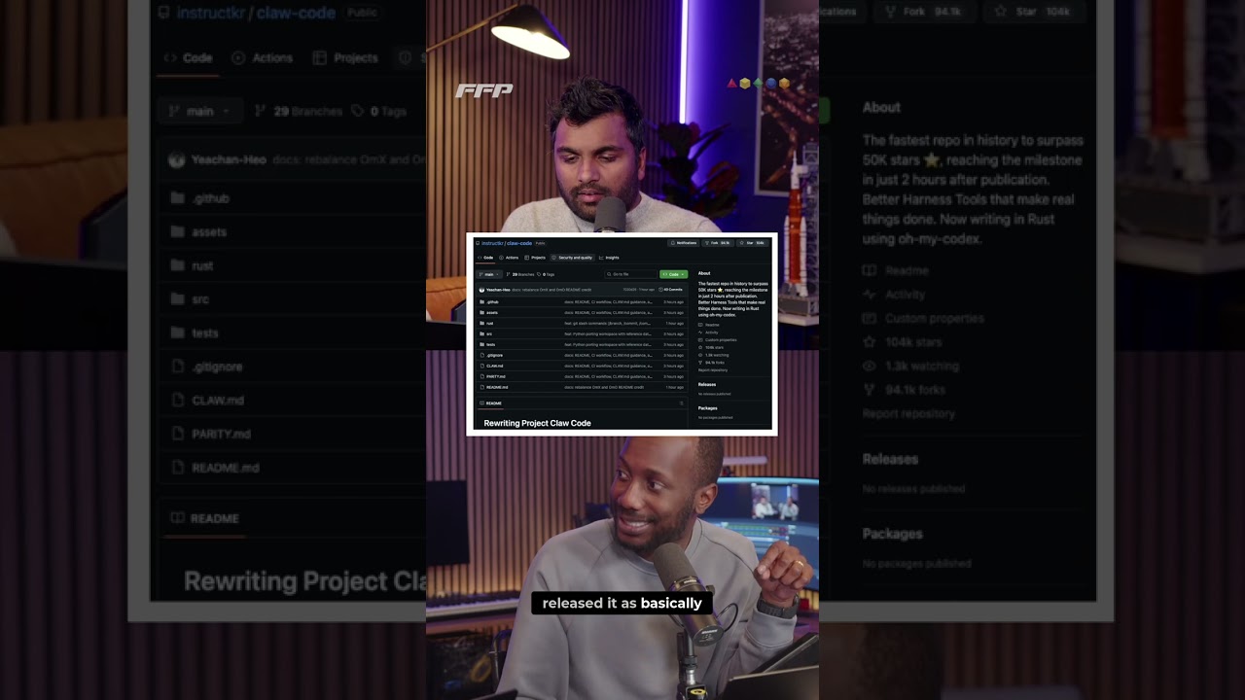1245x700 pixels.
Task: Click the Readme text in the enlarged About panel
Action: point(907,270)
